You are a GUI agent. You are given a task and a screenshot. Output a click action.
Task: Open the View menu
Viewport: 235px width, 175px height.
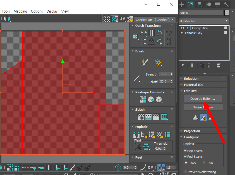(x=65, y=11)
